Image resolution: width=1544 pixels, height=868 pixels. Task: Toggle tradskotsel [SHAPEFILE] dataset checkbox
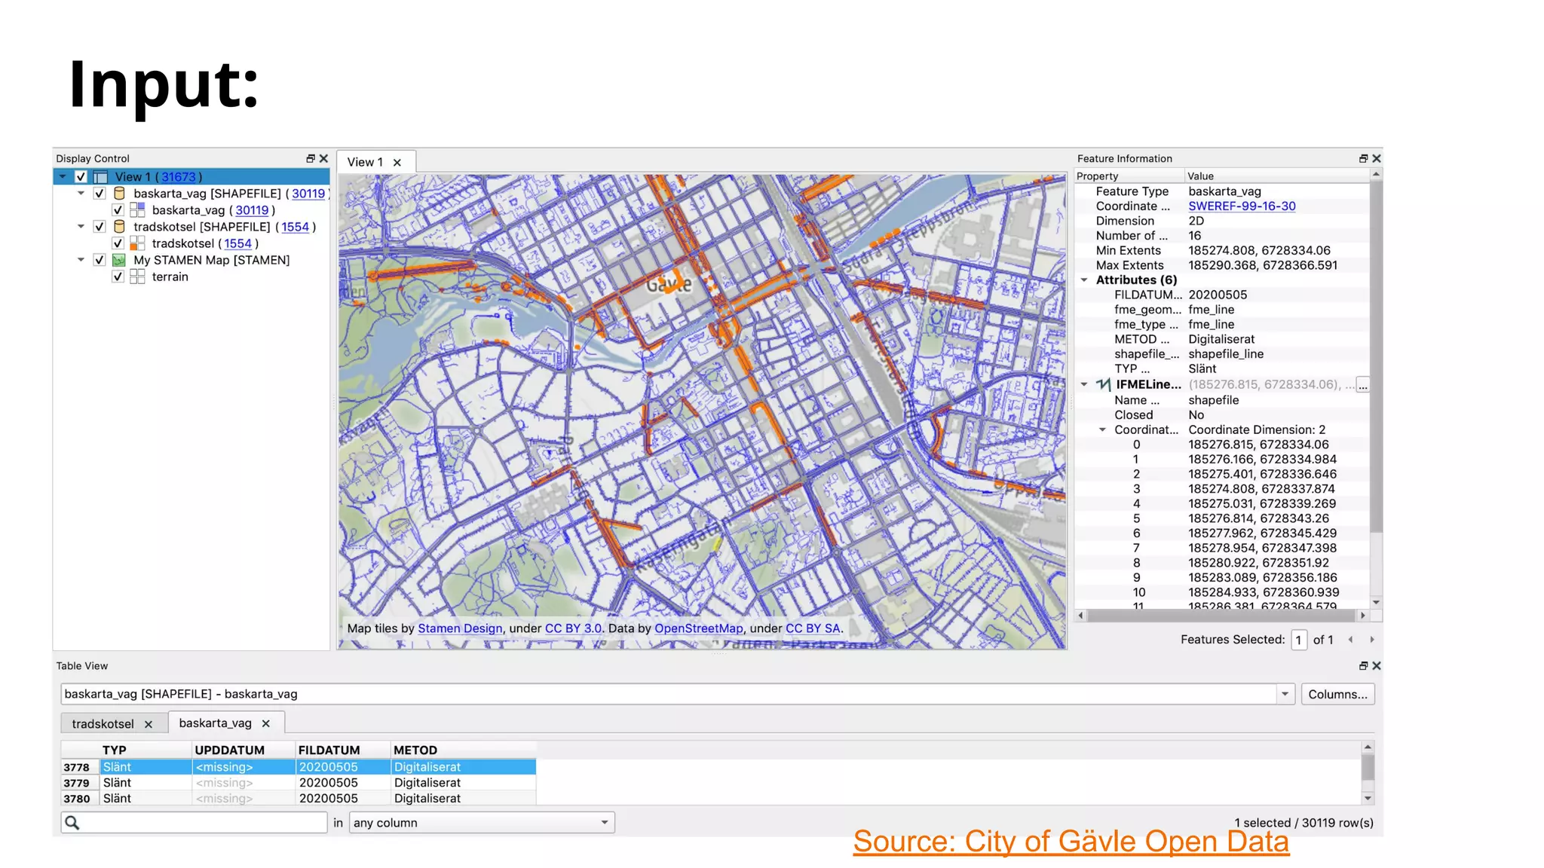click(x=100, y=227)
